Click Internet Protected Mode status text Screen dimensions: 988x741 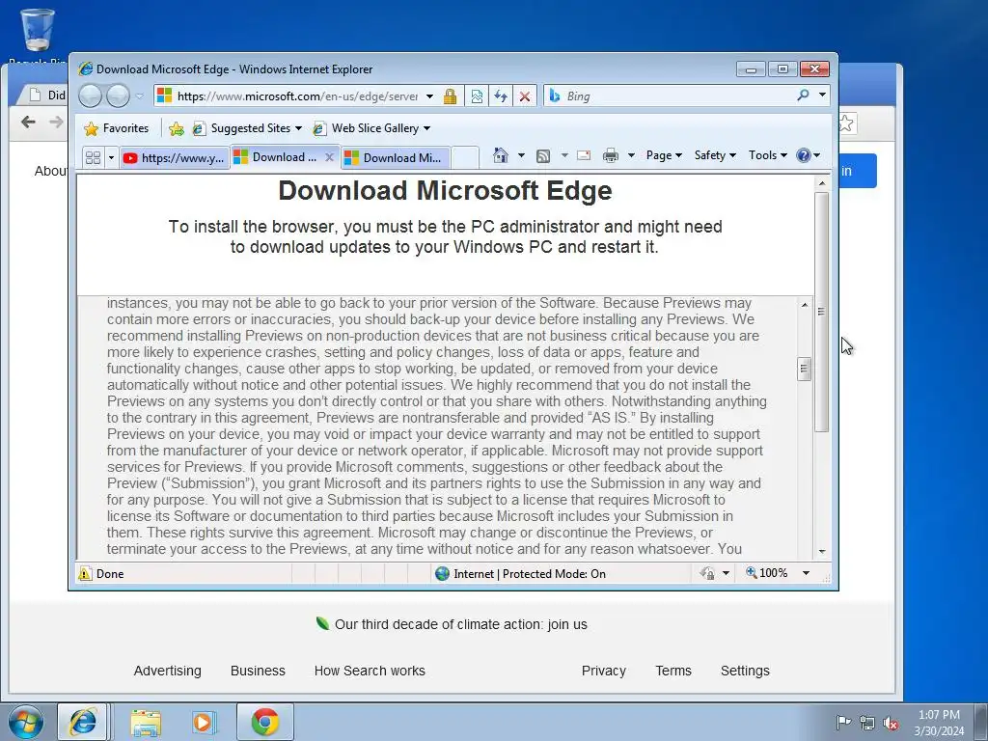click(x=530, y=573)
